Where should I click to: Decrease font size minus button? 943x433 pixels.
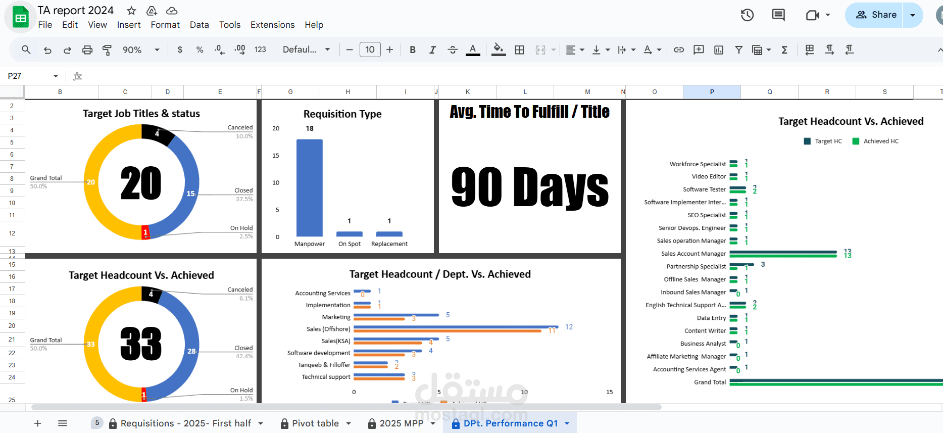click(x=350, y=50)
